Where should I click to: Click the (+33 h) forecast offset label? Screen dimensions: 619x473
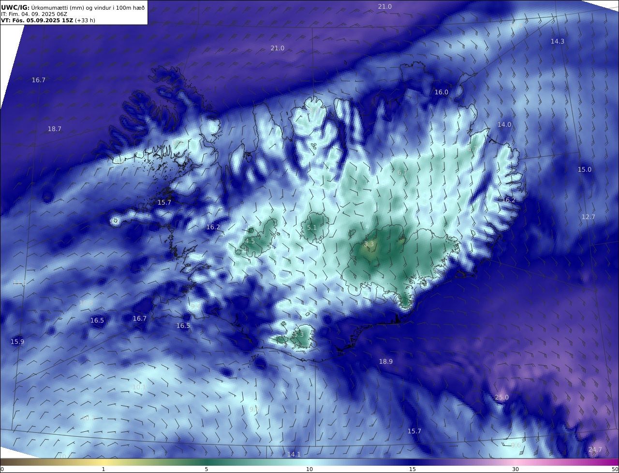tap(85, 20)
